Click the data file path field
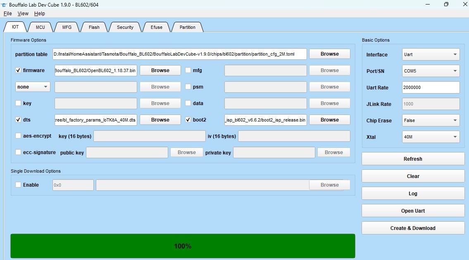469x260 pixels. tap(266, 103)
